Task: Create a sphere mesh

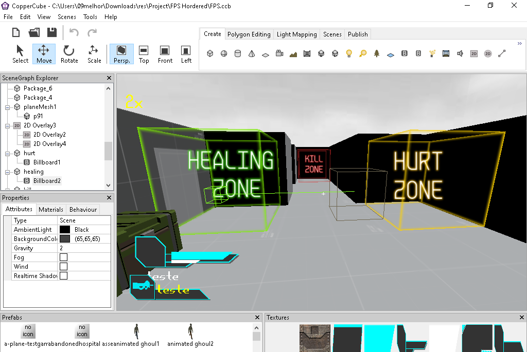Action: (x=224, y=53)
